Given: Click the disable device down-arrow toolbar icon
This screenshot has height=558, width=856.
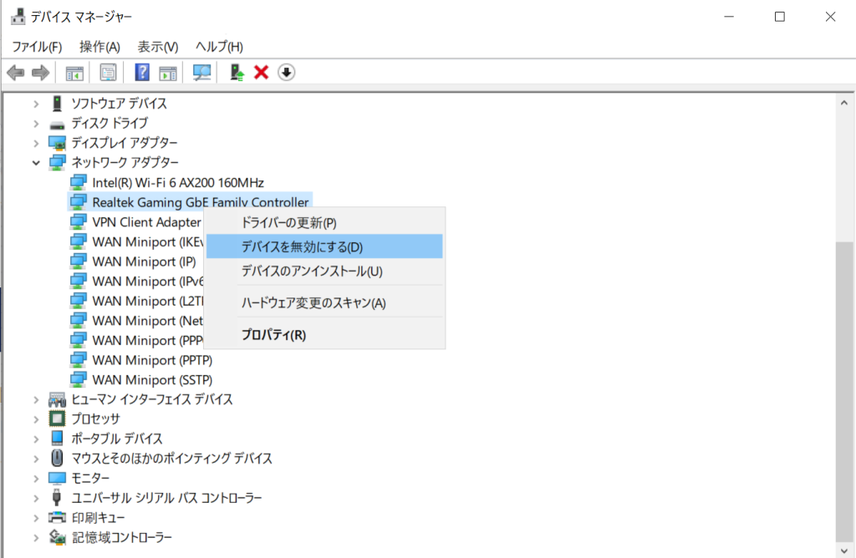Looking at the screenshot, I should pos(286,73).
